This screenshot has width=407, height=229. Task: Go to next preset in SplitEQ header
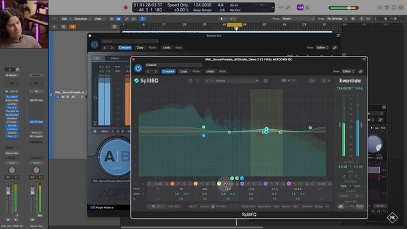[155, 71]
